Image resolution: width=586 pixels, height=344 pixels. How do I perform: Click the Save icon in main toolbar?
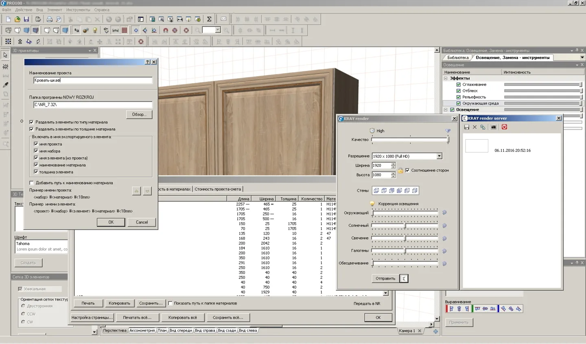[26, 19]
